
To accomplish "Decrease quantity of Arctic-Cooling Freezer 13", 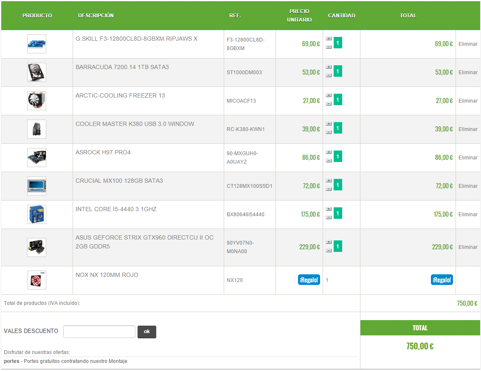I will pyautogui.click(x=329, y=104).
